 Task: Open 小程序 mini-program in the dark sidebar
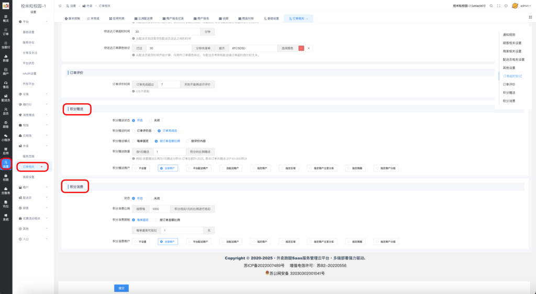click(6, 138)
